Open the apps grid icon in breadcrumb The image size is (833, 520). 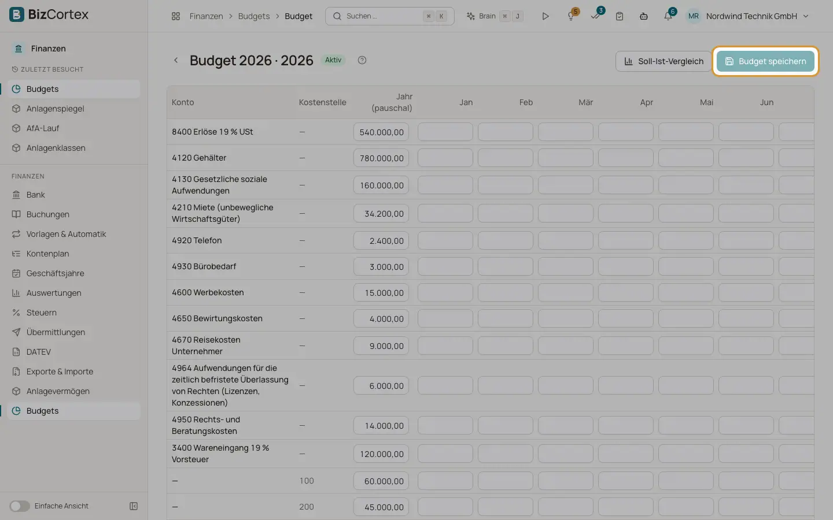(x=176, y=16)
